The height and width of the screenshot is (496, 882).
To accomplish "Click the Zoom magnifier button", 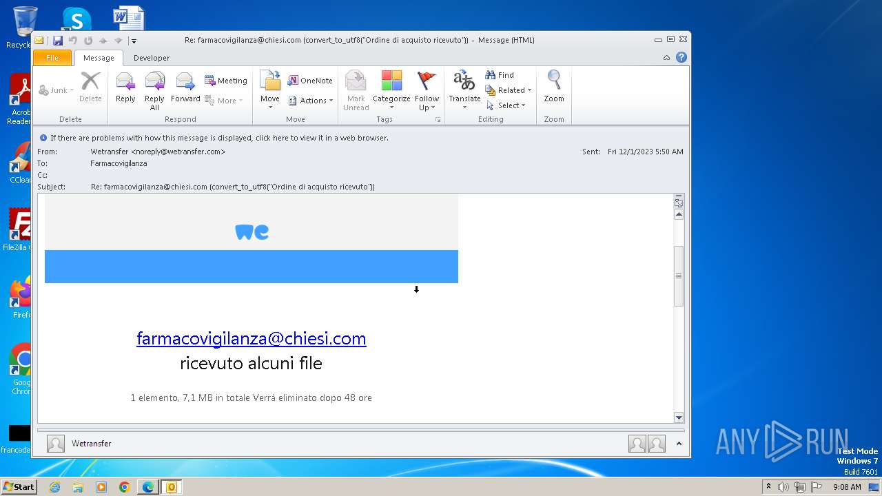I will click(554, 87).
